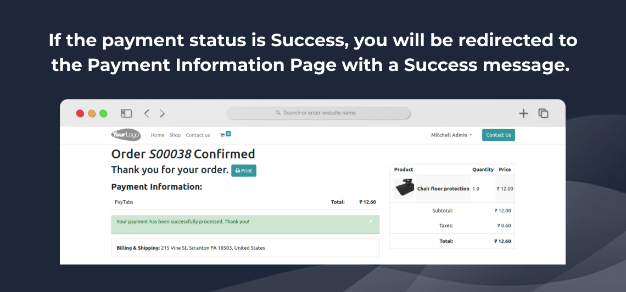The image size is (626, 292).
Task: Click the red window close dot
Action: (80, 114)
